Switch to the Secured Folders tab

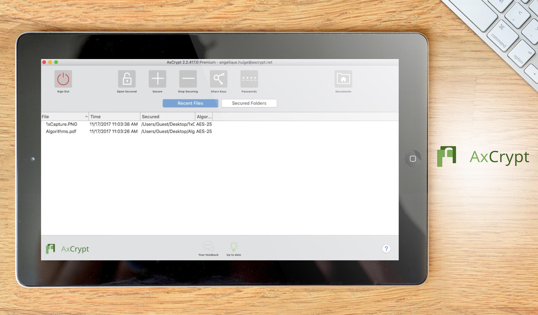click(x=249, y=103)
